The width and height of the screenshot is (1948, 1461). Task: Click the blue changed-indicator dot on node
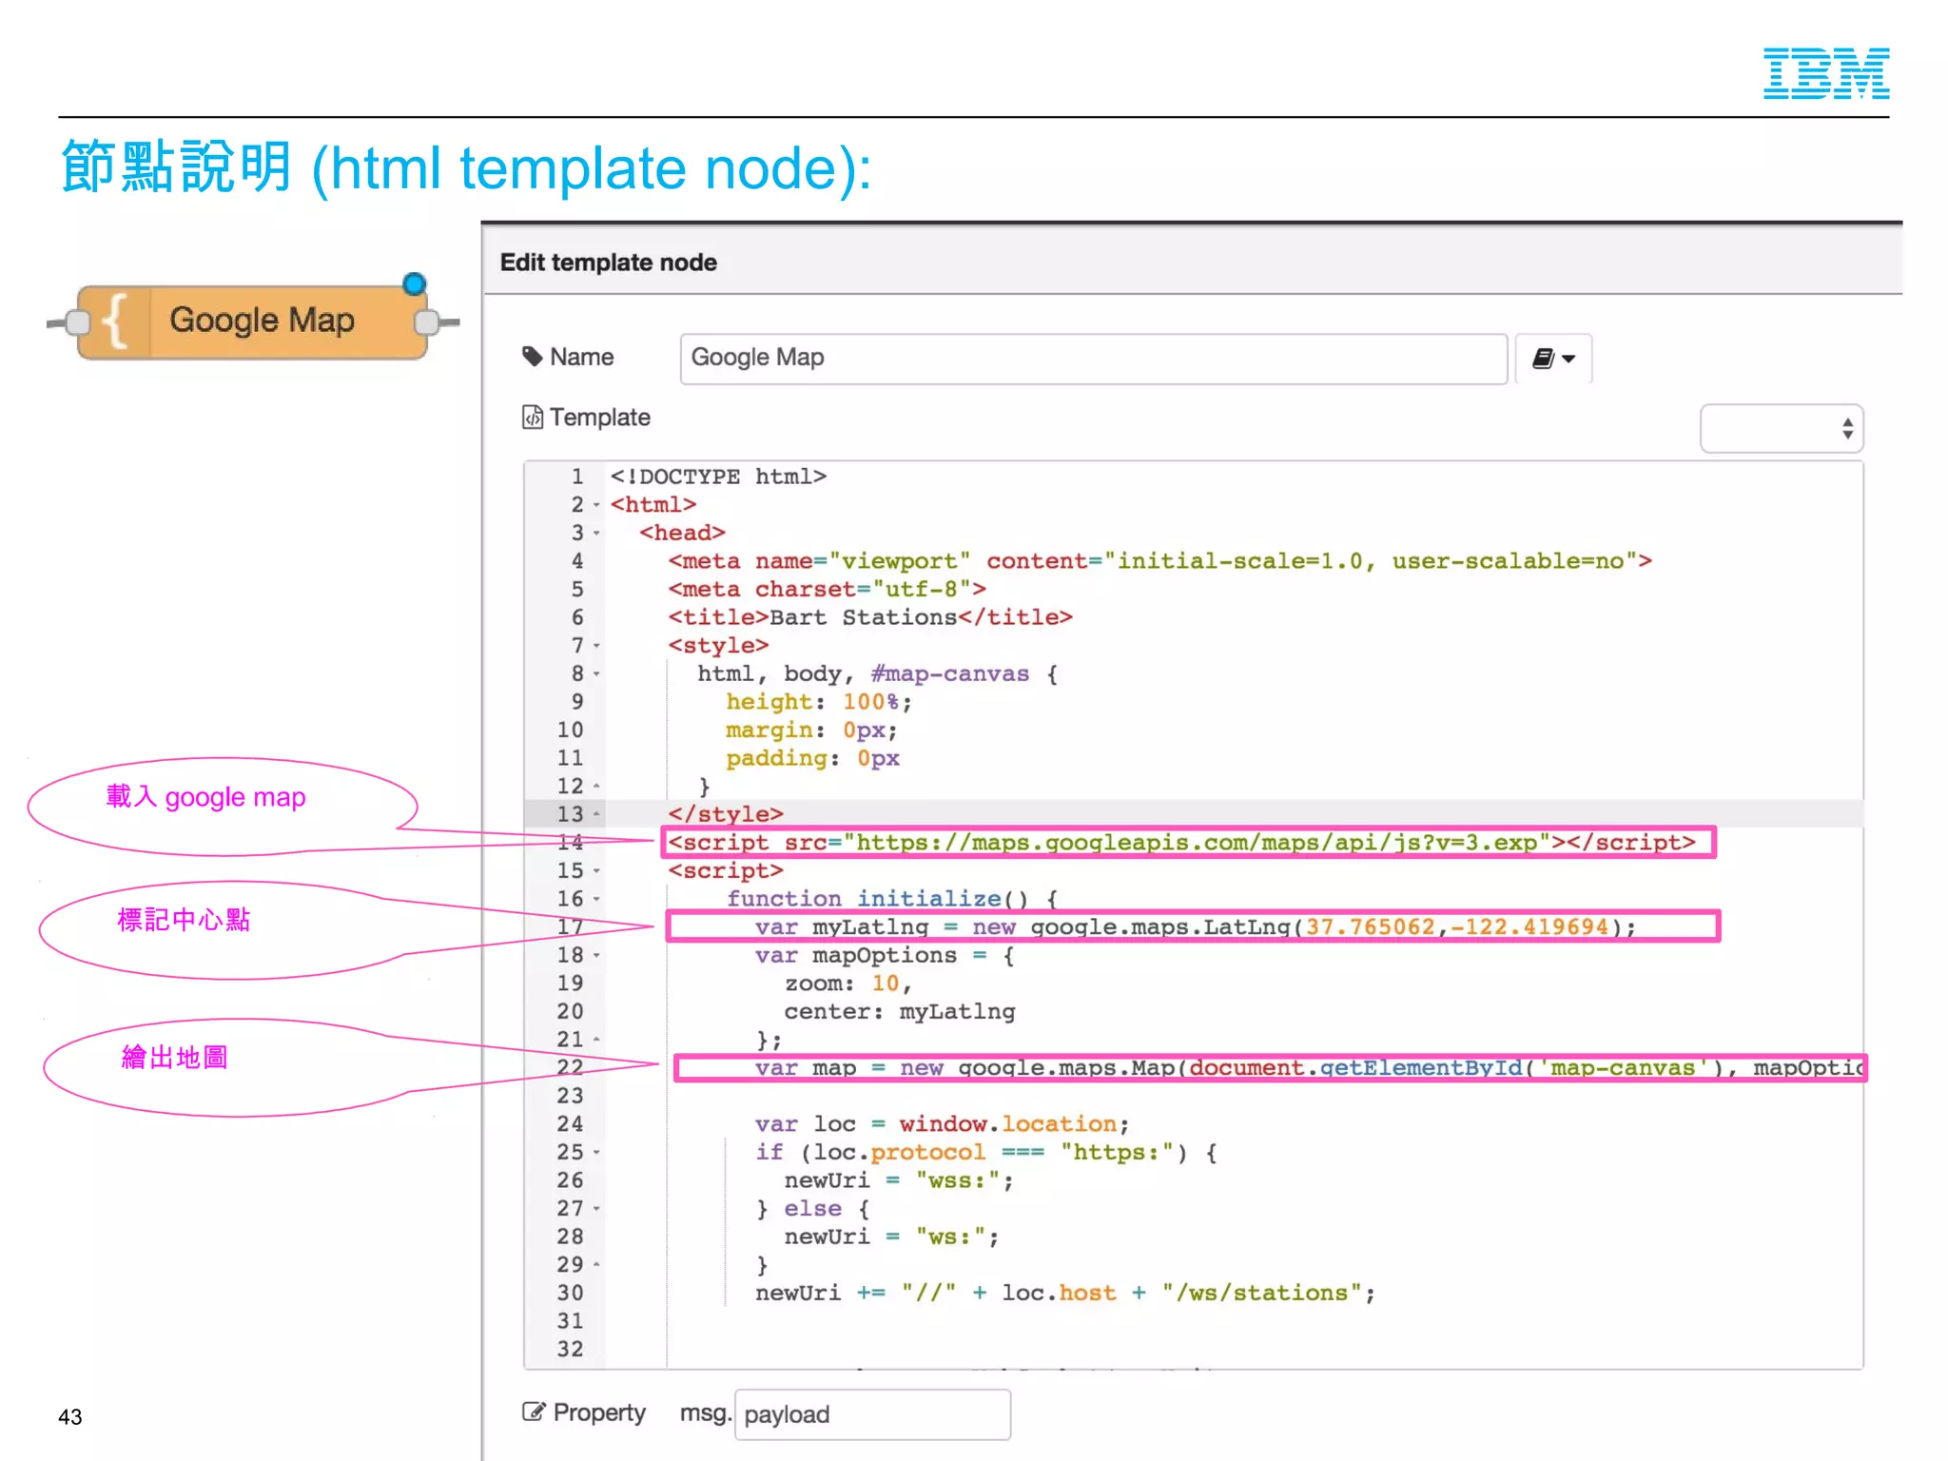[x=414, y=284]
